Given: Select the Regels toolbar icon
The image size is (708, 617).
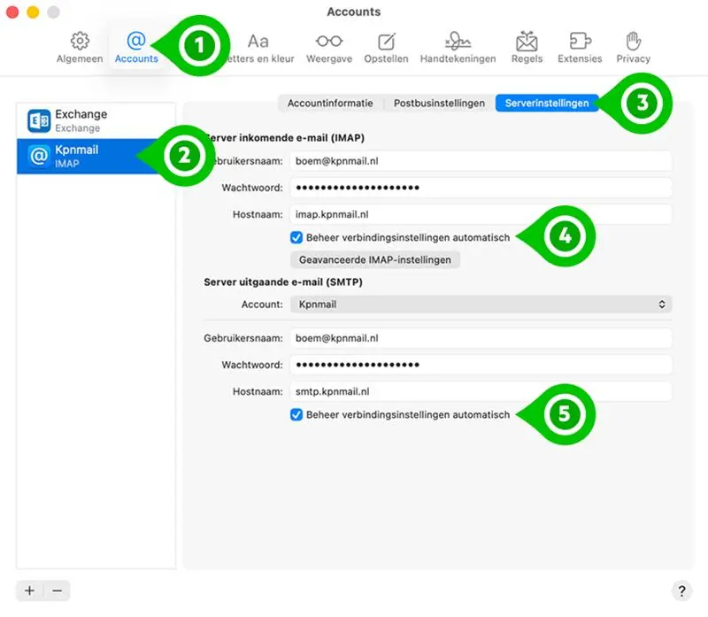Looking at the screenshot, I should 527,46.
